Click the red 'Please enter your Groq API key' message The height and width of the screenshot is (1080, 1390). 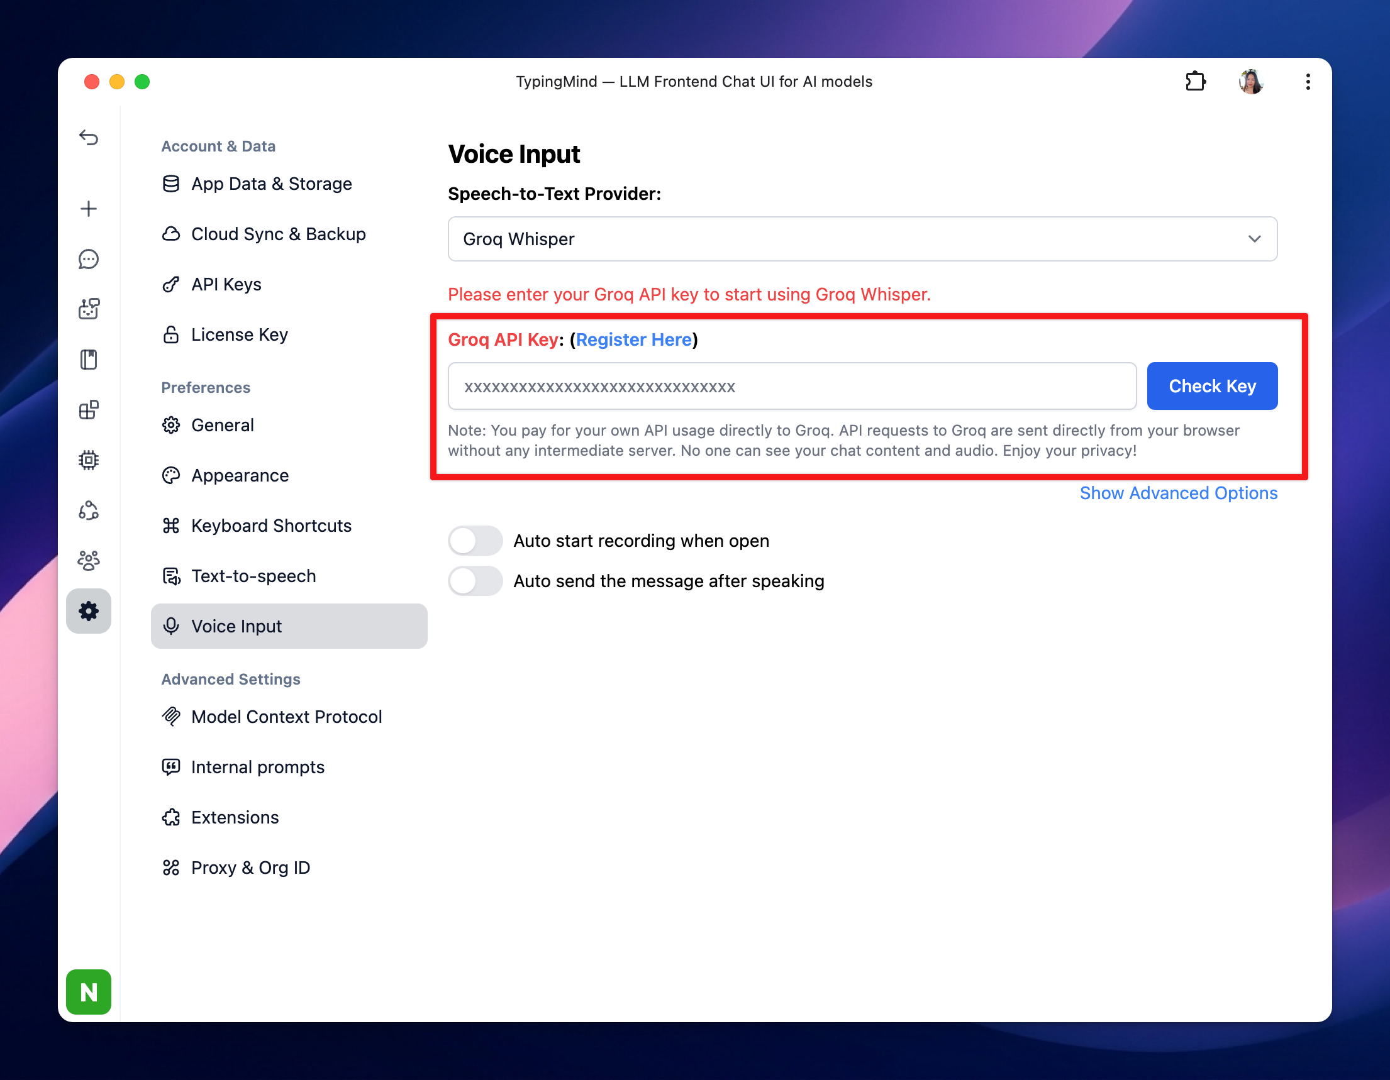689,294
